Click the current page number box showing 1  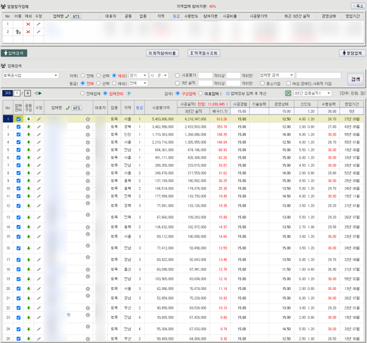pyautogui.click(x=17, y=93)
